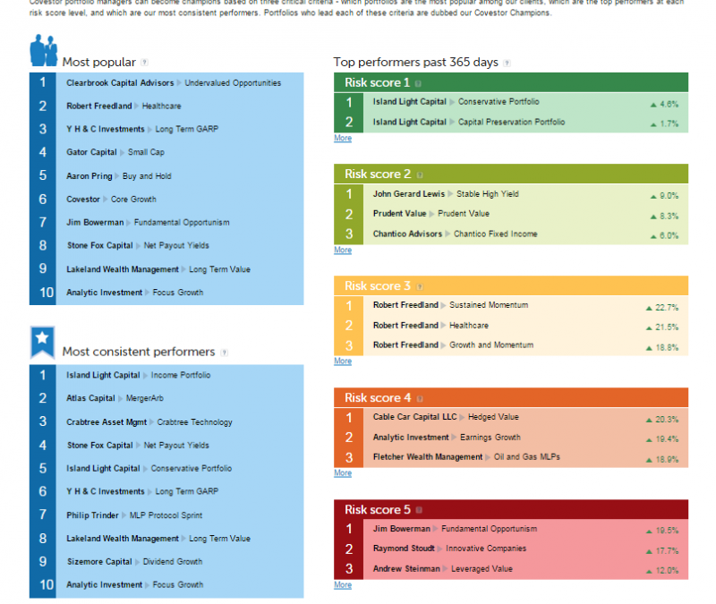
Task: Select Raymond Stoudt Innovative Companies portfolio
Action: pyautogui.click(x=449, y=549)
